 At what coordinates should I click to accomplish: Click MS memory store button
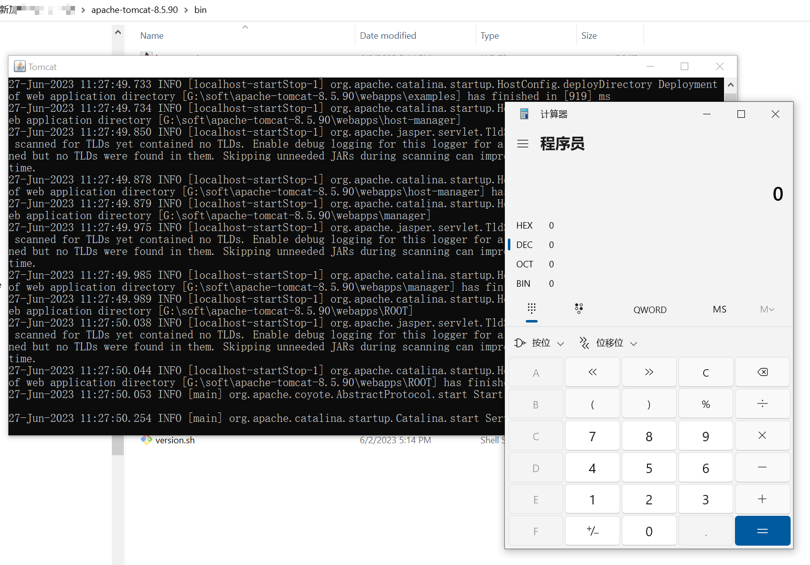coord(719,309)
